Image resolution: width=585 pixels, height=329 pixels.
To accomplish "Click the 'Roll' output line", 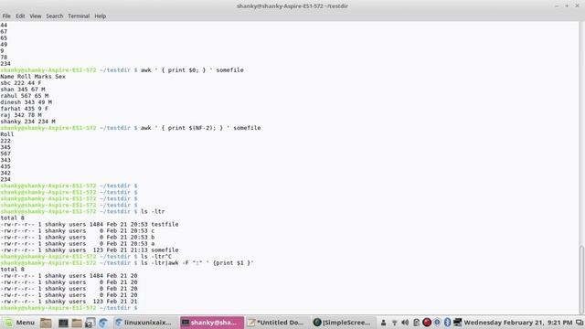I will 7,134.
